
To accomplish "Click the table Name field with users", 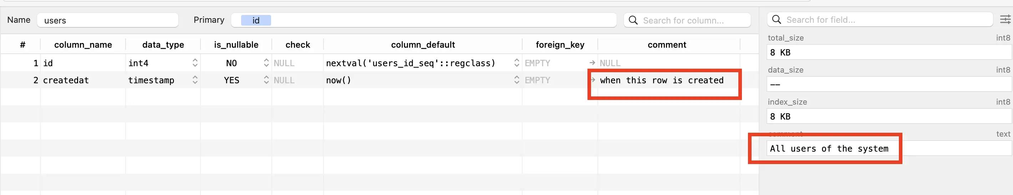I will [x=108, y=20].
